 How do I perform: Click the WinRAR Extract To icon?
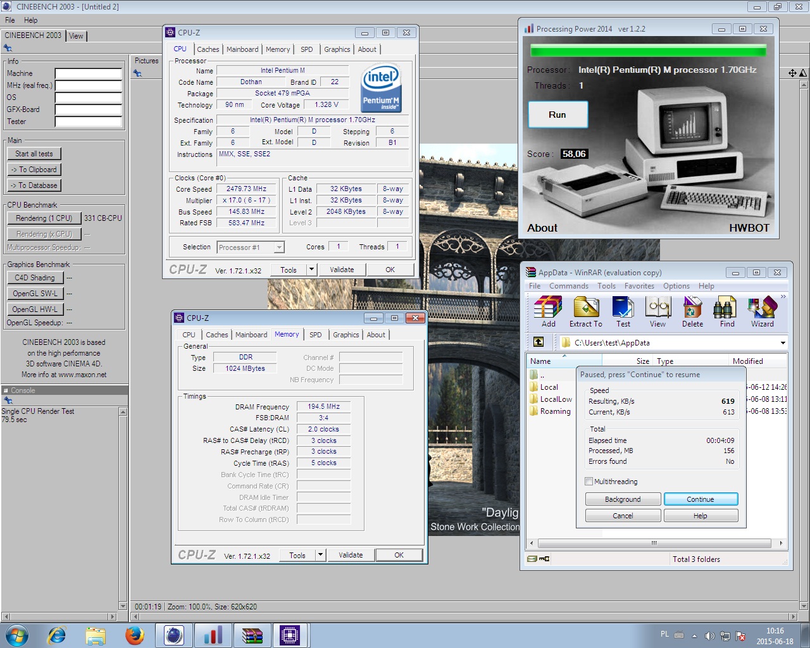point(586,312)
